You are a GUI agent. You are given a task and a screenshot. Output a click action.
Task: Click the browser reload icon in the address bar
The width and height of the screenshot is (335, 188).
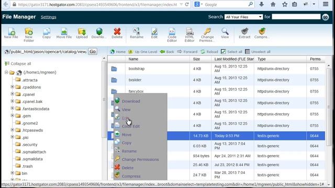(187, 4)
